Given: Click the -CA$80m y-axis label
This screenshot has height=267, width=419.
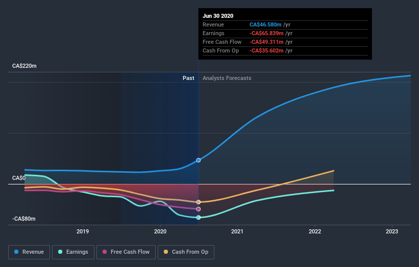Looking at the screenshot, I should pyautogui.click(x=24, y=219).
